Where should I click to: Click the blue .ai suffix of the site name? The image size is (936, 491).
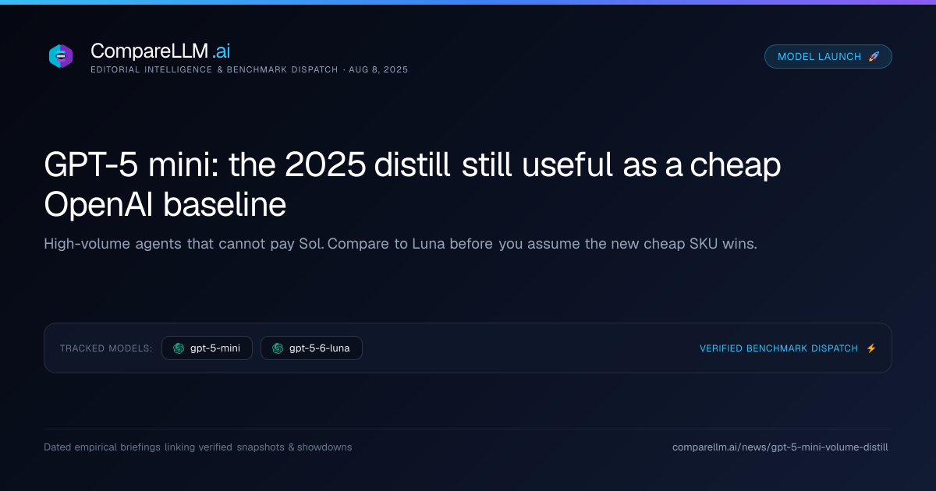[222, 51]
